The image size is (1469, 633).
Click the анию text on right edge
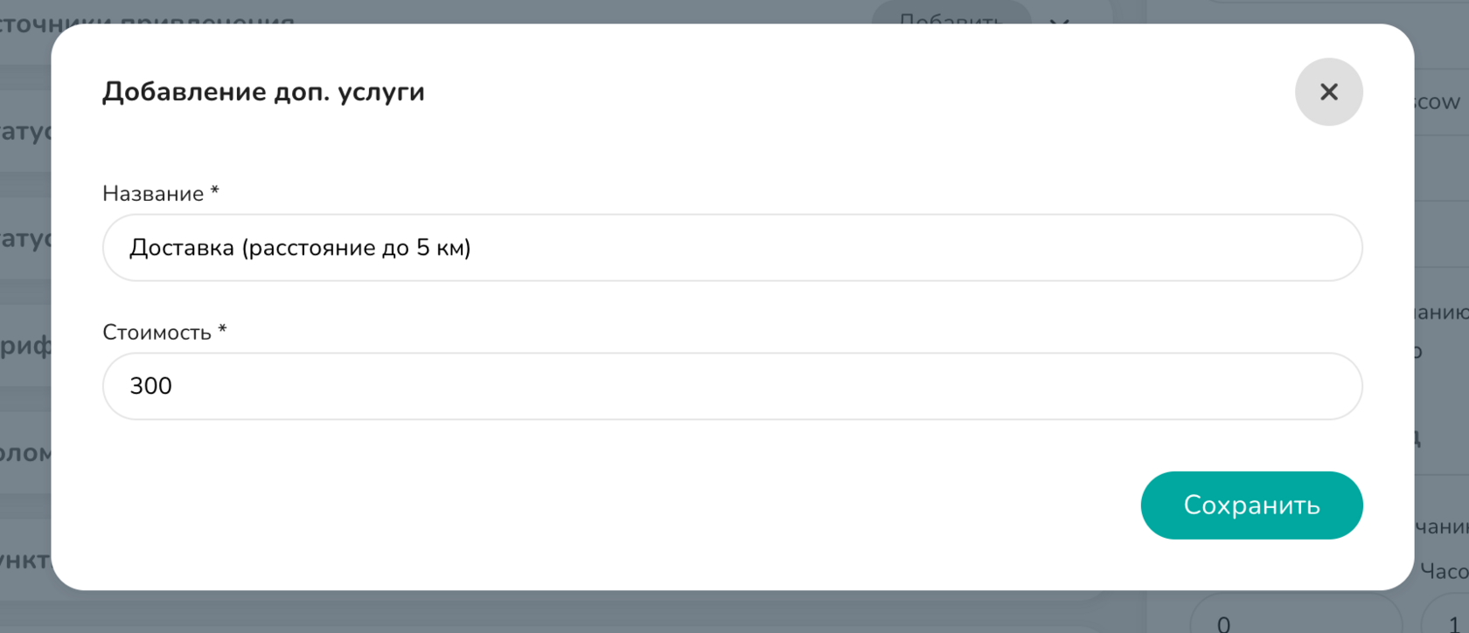[1441, 312]
